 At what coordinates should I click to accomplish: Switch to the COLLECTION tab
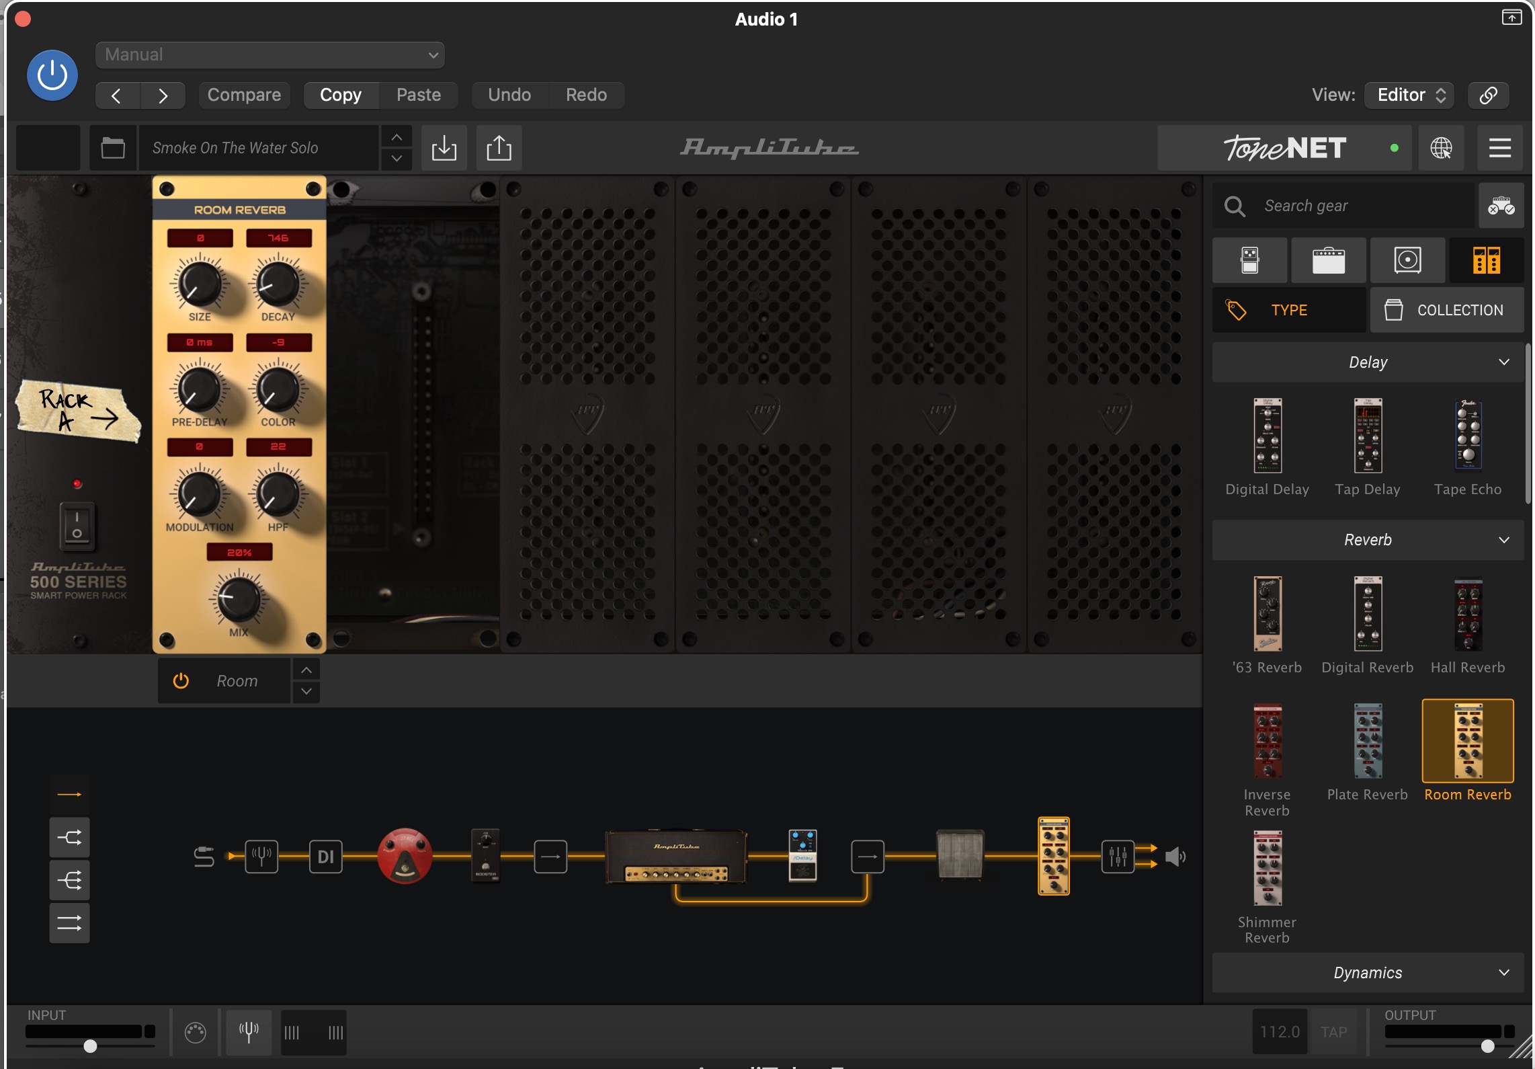(1447, 310)
